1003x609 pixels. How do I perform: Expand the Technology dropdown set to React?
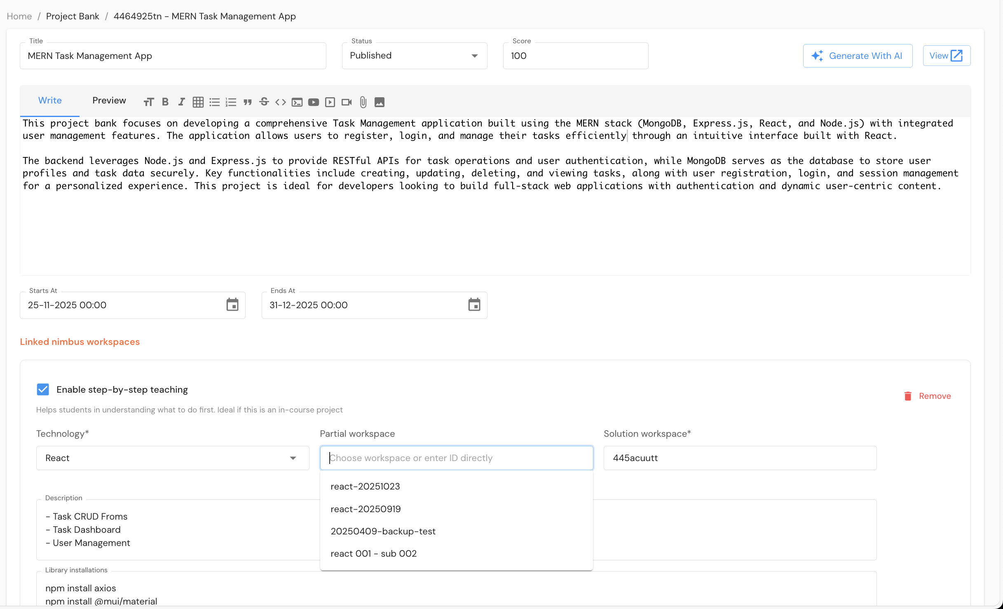coord(293,458)
